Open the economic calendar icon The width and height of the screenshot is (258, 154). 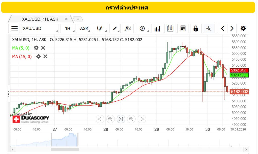coord(170,28)
